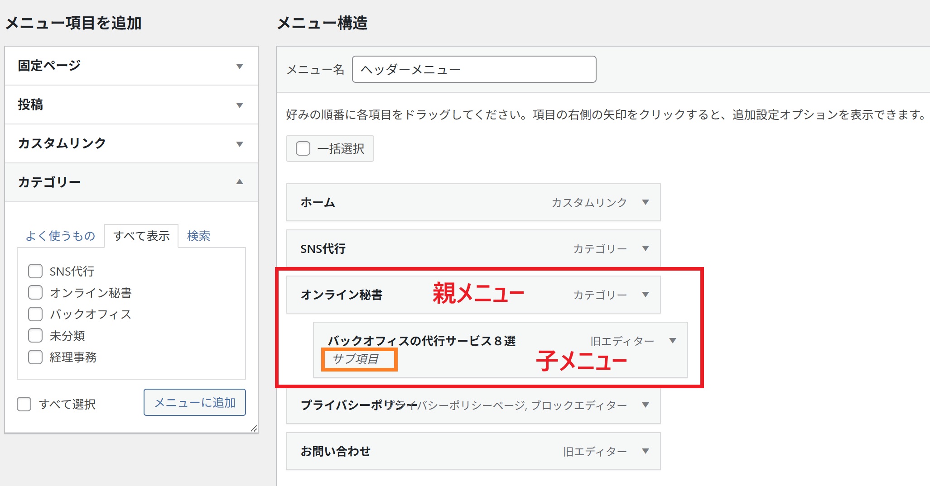Enable the すべて選択 checkbox
Screen dimensions: 930x486
pos(24,404)
